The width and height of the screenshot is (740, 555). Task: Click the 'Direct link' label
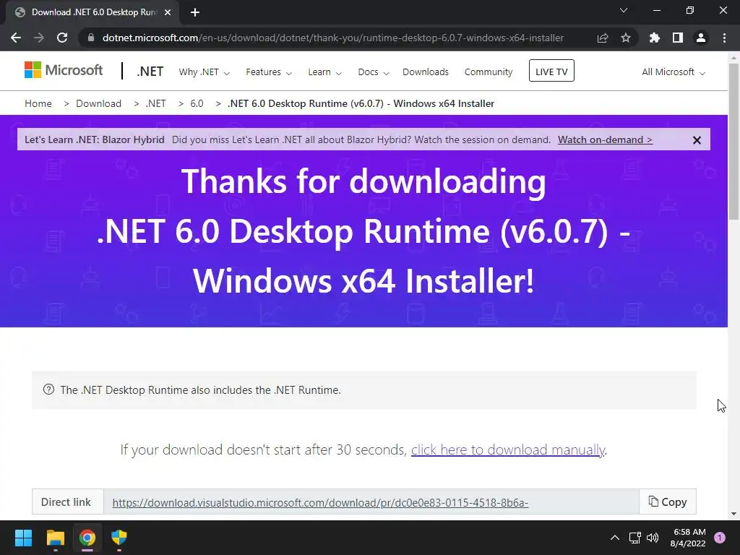(x=66, y=502)
